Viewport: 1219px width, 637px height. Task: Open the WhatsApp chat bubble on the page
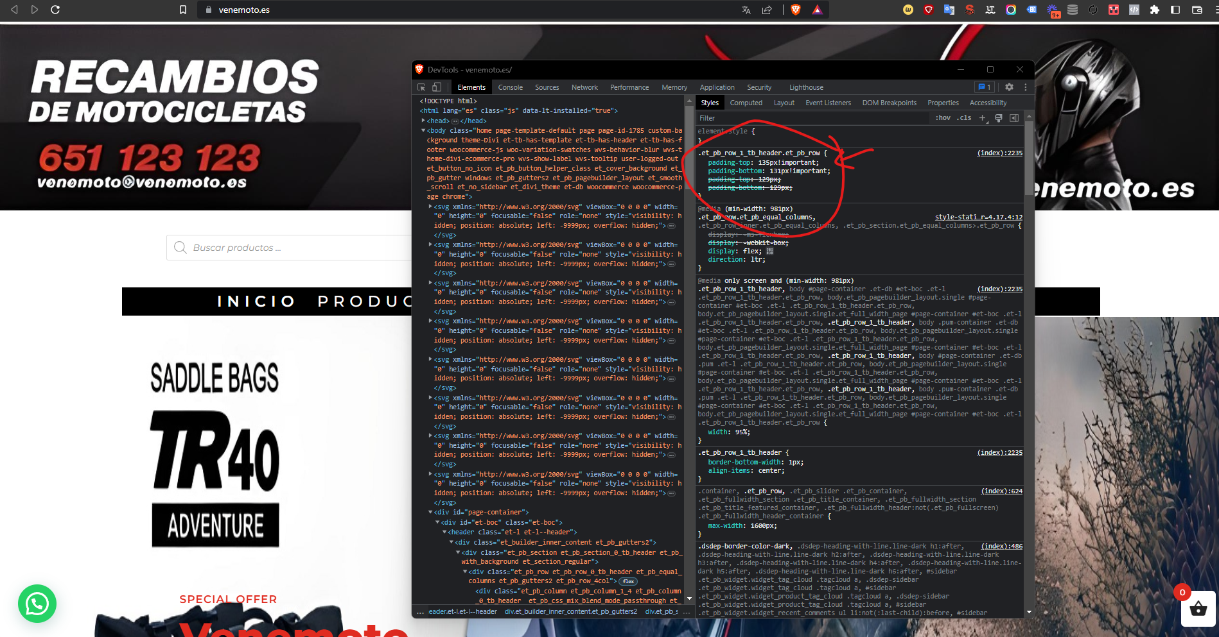pyautogui.click(x=37, y=604)
